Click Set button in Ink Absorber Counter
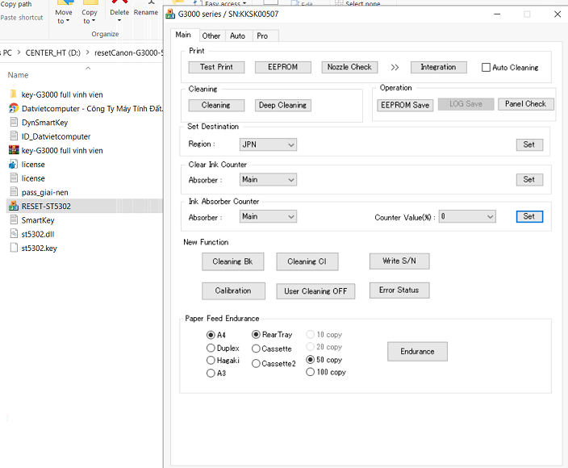Screen dimensions: 568x468 coord(529,216)
